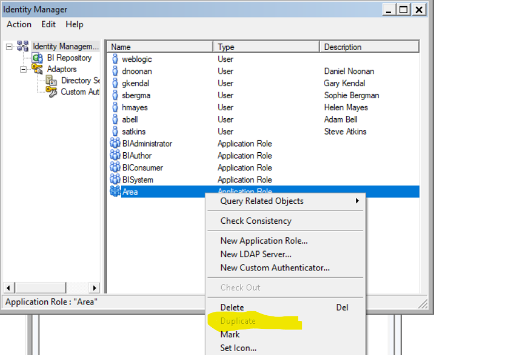
Task: Click the Area role icon
Action: (x=115, y=191)
